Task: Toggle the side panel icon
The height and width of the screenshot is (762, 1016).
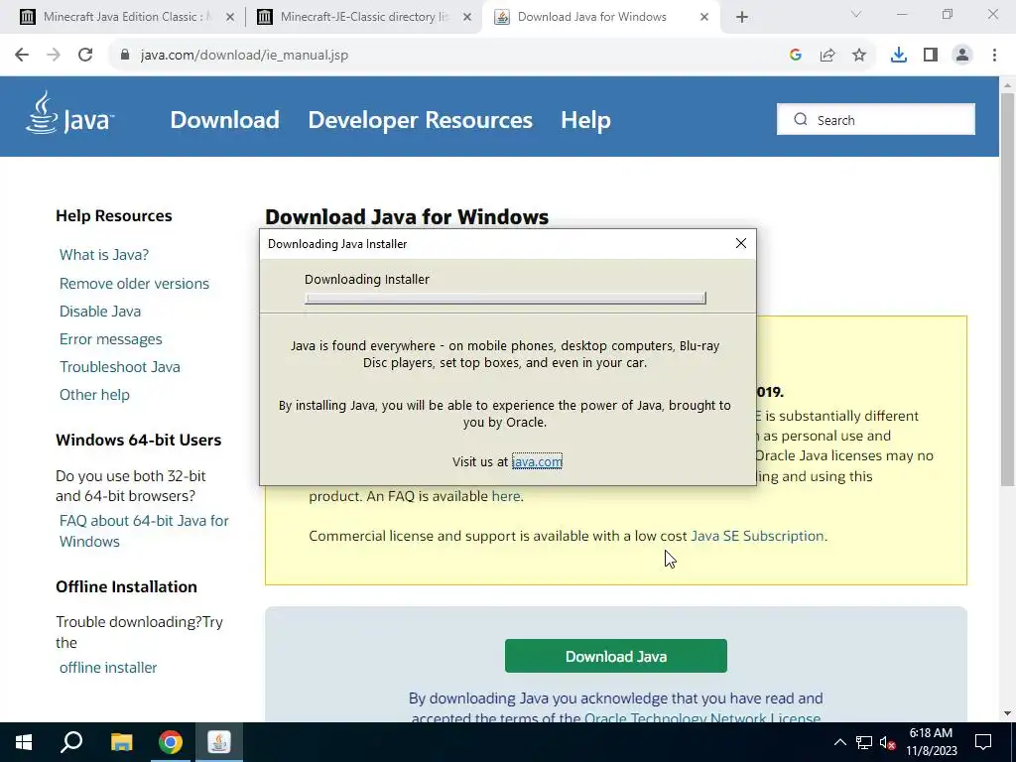Action: tap(931, 56)
